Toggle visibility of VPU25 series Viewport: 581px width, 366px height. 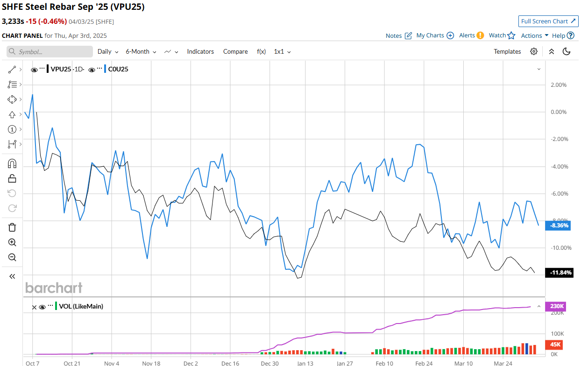point(34,70)
